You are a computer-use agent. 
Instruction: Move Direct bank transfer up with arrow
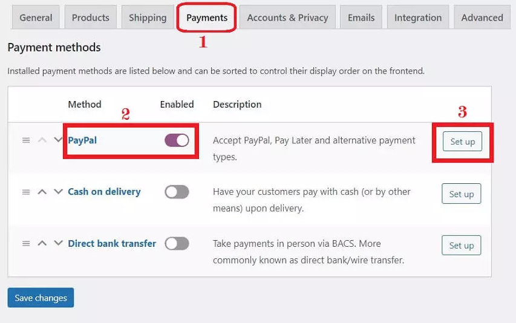pos(42,244)
